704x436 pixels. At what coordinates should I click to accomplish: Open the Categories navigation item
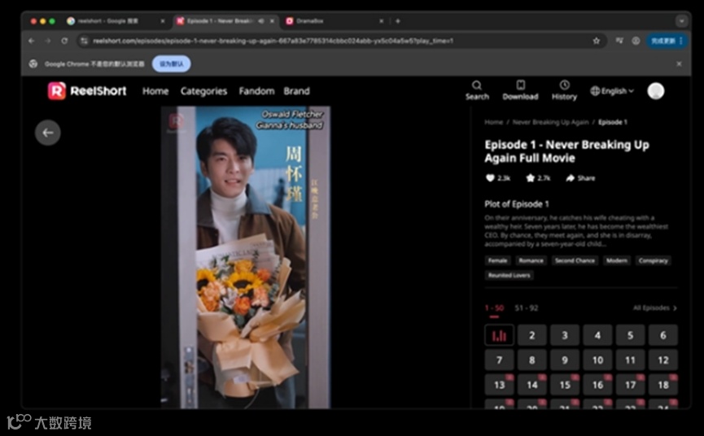[203, 91]
